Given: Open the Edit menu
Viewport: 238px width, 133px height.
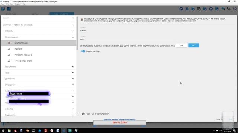Looking at the screenshot, I should pyautogui.click(x=7, y=4).
